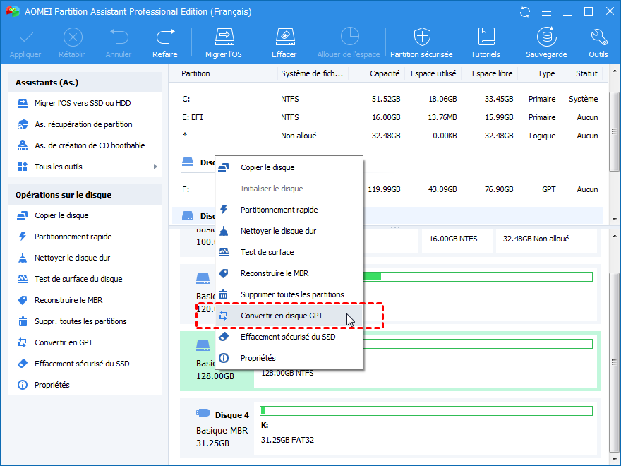621x466 pixels.
Task: Open the Outils wrench toolbar icon
Action: [598, 37]
